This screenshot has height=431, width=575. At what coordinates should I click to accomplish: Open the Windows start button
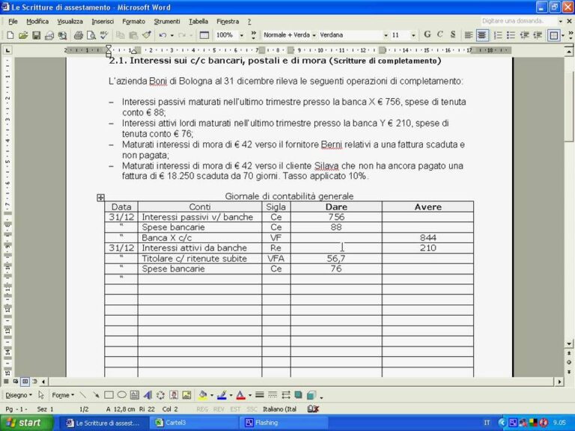[25, 423]
